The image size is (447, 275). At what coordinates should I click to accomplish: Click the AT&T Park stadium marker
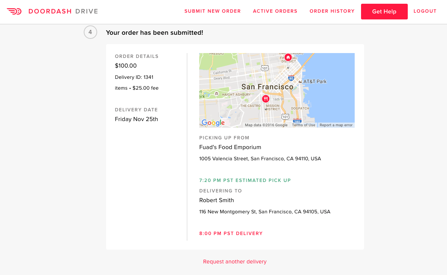[x=300, y=81]
